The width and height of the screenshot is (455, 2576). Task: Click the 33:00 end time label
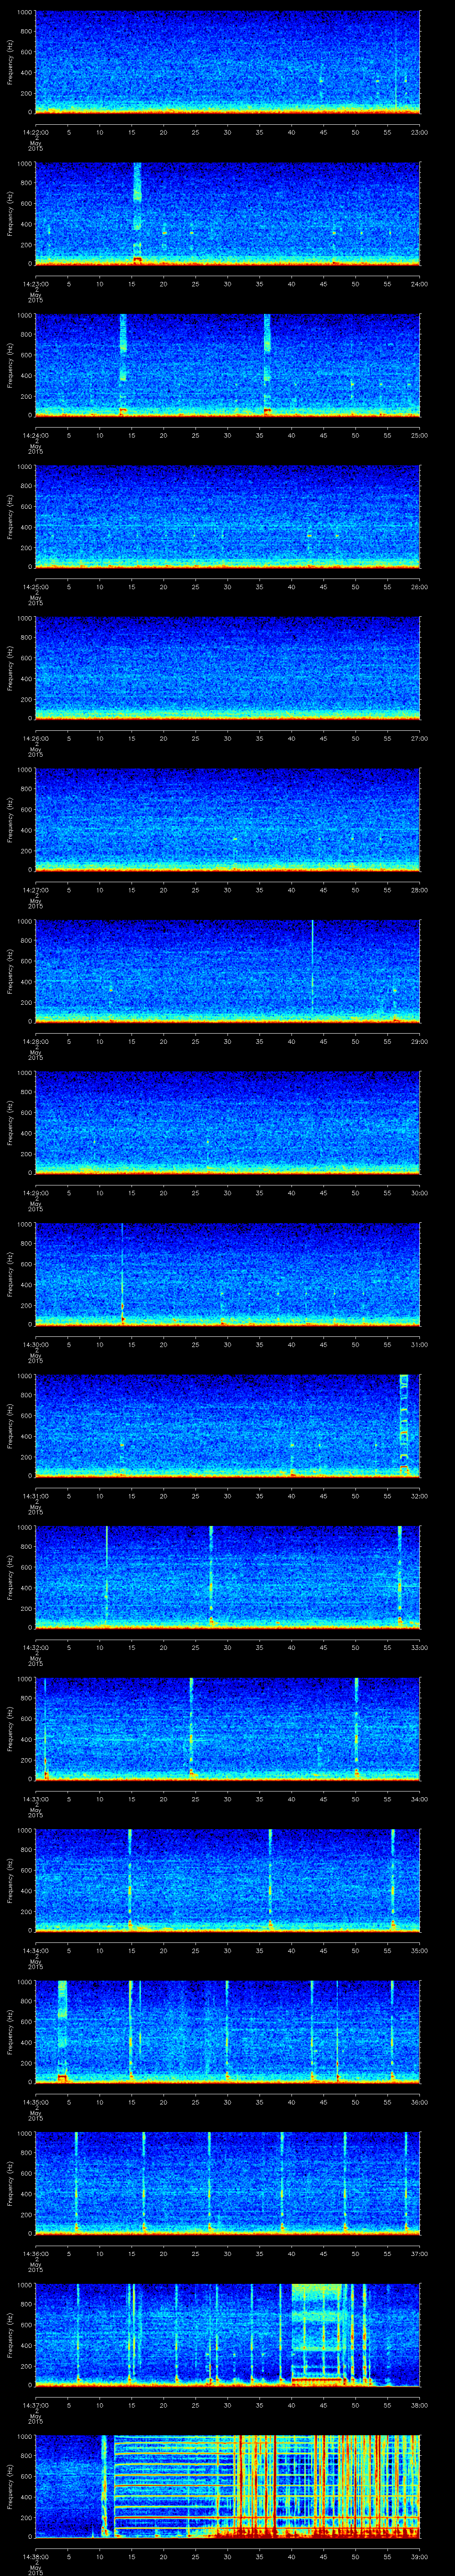tap(419, 1647)
